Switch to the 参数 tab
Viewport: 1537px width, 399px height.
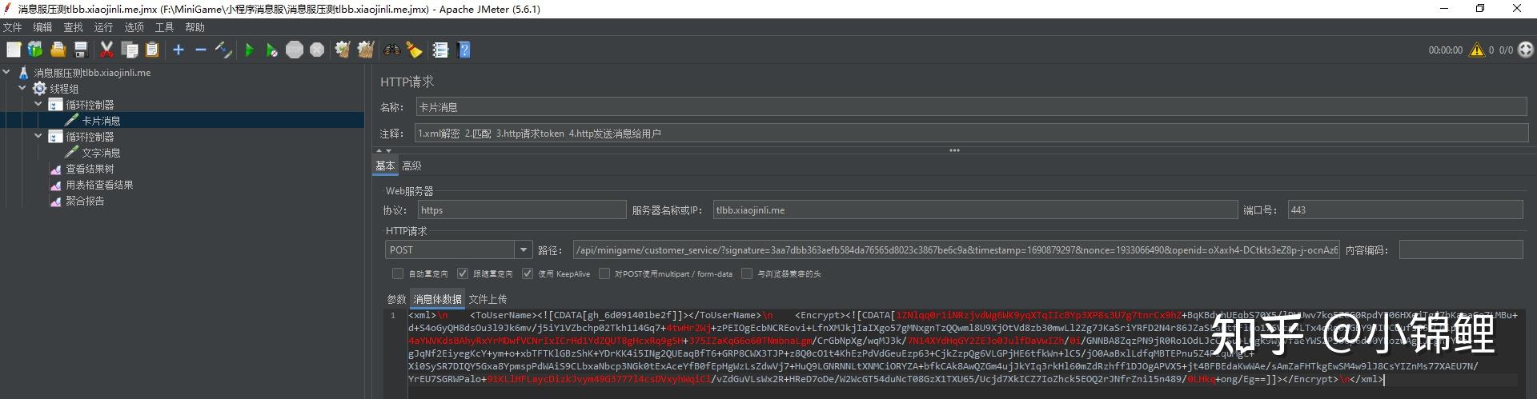point(396,299)
